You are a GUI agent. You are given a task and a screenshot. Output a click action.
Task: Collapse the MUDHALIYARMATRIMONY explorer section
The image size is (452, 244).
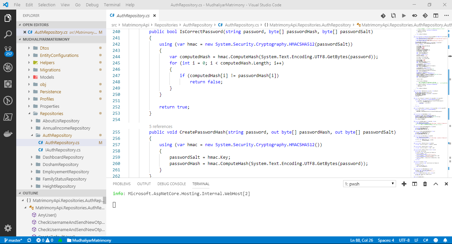tap(61, 39)
